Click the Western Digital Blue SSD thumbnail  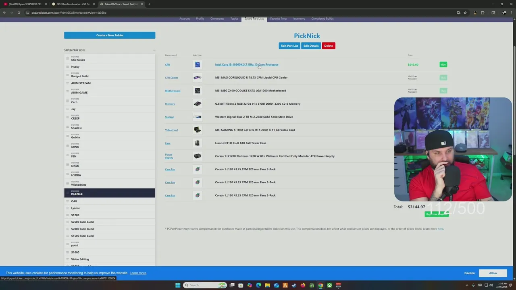coord(197,117)
